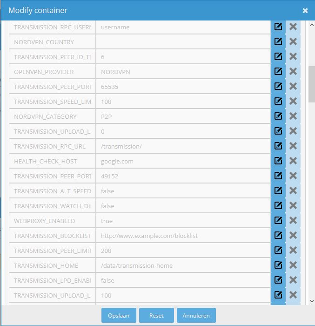315x326 pixels.
Task: Click the empty NORDVPN_COUNTRY value field
Action: point(183,42)
